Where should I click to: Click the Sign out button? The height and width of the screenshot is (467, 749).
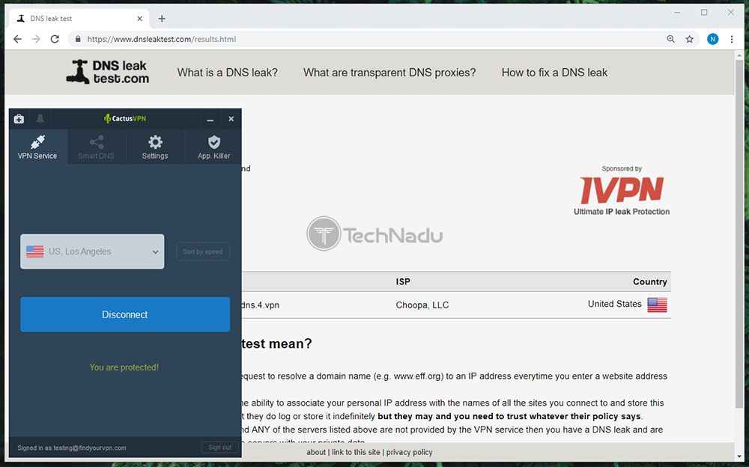pyautogui.click(x=219, y=448)
